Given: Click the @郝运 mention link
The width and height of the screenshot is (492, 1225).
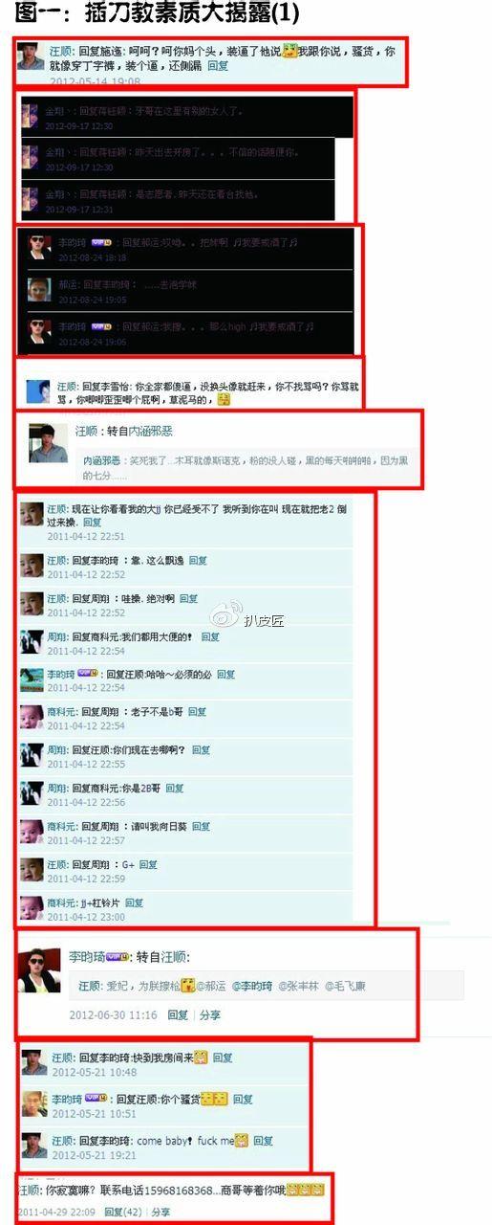Looking at the screenshot, I should pyautogui.click(x=213, y=986).
